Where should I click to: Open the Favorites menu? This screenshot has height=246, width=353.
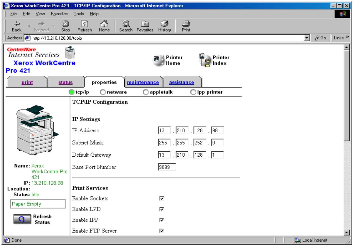click(x=59, y=14)
